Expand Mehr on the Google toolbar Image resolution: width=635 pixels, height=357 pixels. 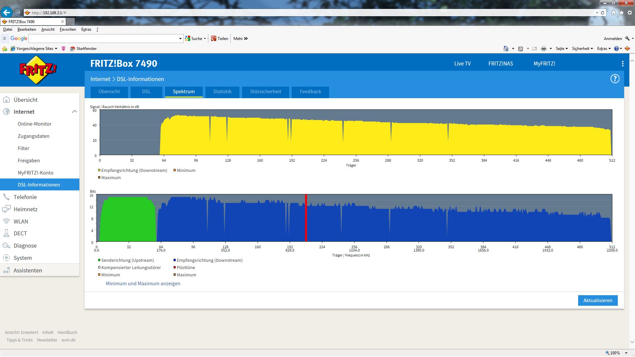pyautogui.click(x=240, y=39)
